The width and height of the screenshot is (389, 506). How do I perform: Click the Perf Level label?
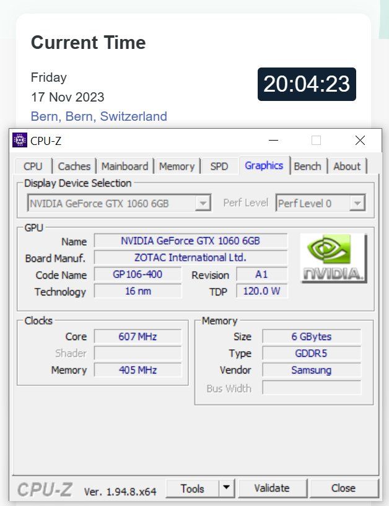click(246, 203)
